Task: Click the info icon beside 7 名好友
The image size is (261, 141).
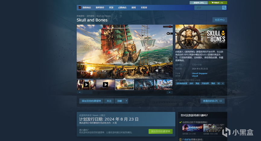Action: (x=180, y=140)
